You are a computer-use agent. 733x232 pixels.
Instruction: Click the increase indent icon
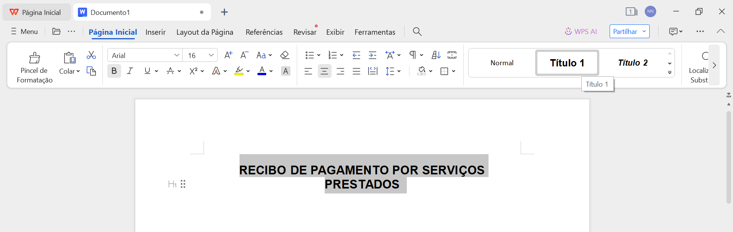tap(372, 55)
